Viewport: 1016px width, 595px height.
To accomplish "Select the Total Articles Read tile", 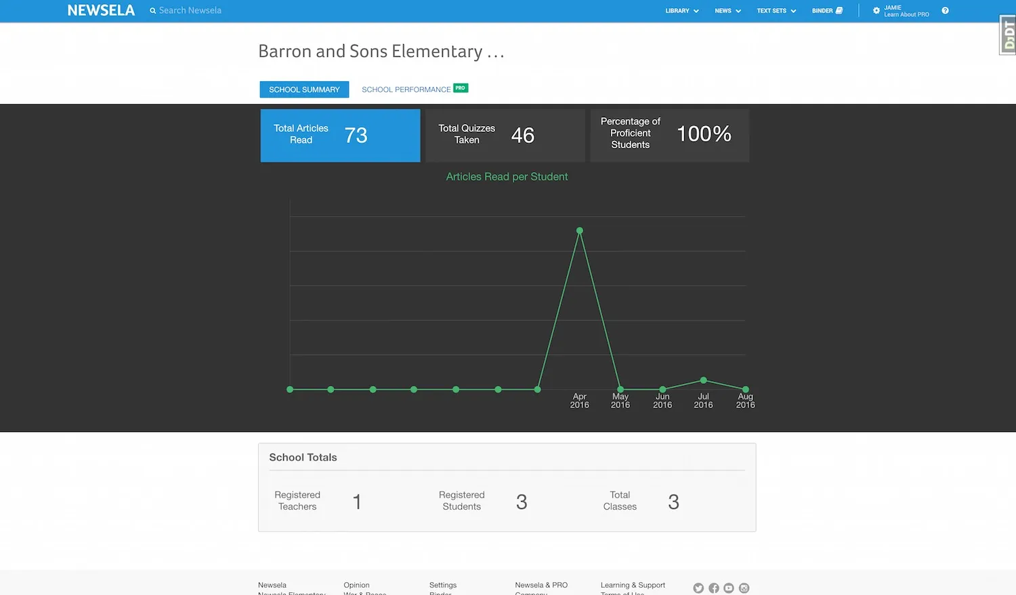I will pyautogui.click(x=340, y=135).
